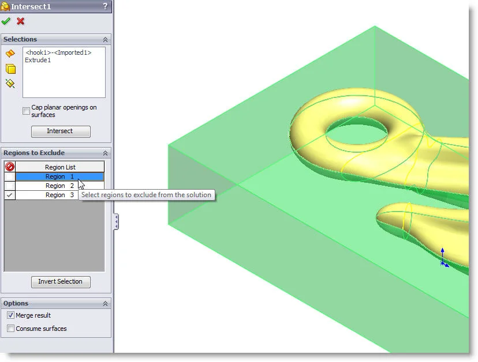Uncheck the Region 3 exclusion box
Image resolution: width=478 pixels, height=362 pixels.
coord(9,195)
